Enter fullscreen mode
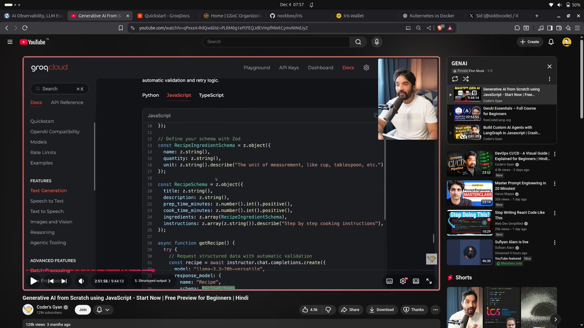The image size is (584, 328). coord(429,281)
